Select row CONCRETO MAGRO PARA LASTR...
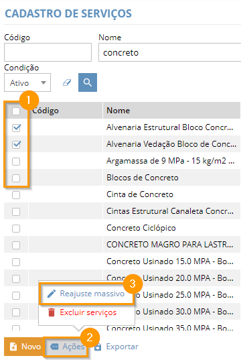241x360 pixels. tap(122, 245)
